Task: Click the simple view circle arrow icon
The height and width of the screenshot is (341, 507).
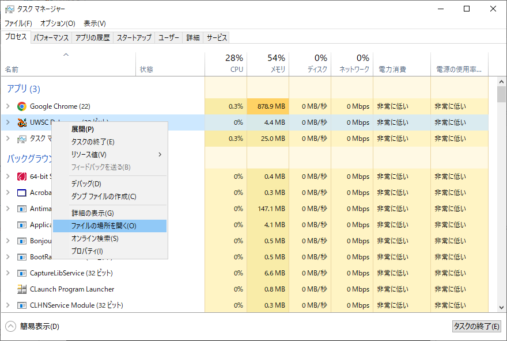Action: click(10, 326)
